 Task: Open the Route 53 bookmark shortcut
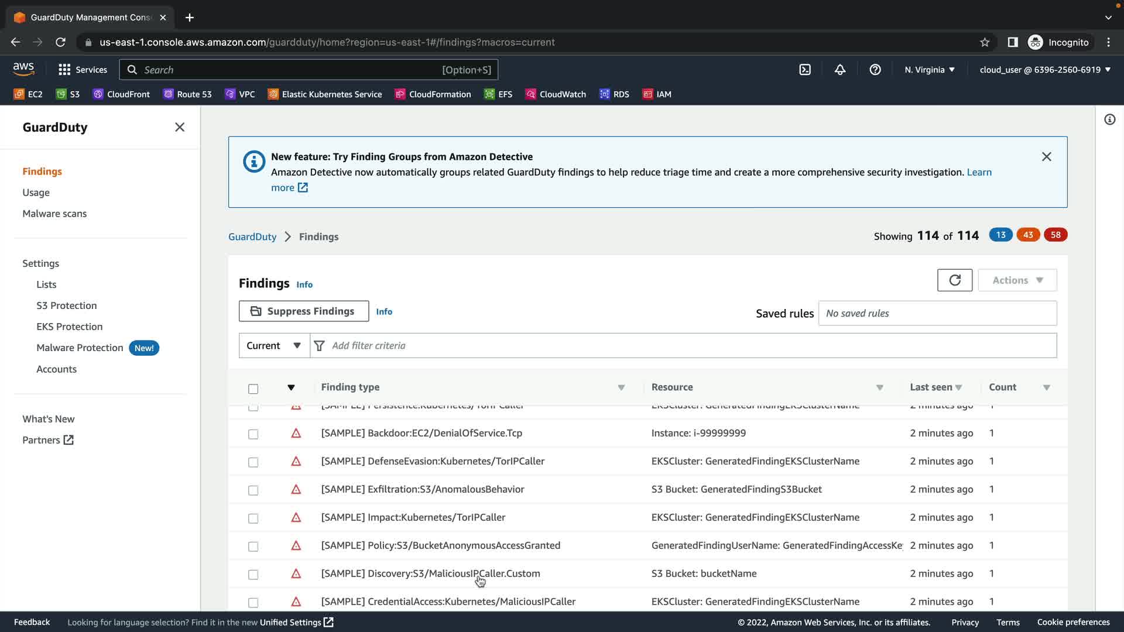(x=187, y=94)
